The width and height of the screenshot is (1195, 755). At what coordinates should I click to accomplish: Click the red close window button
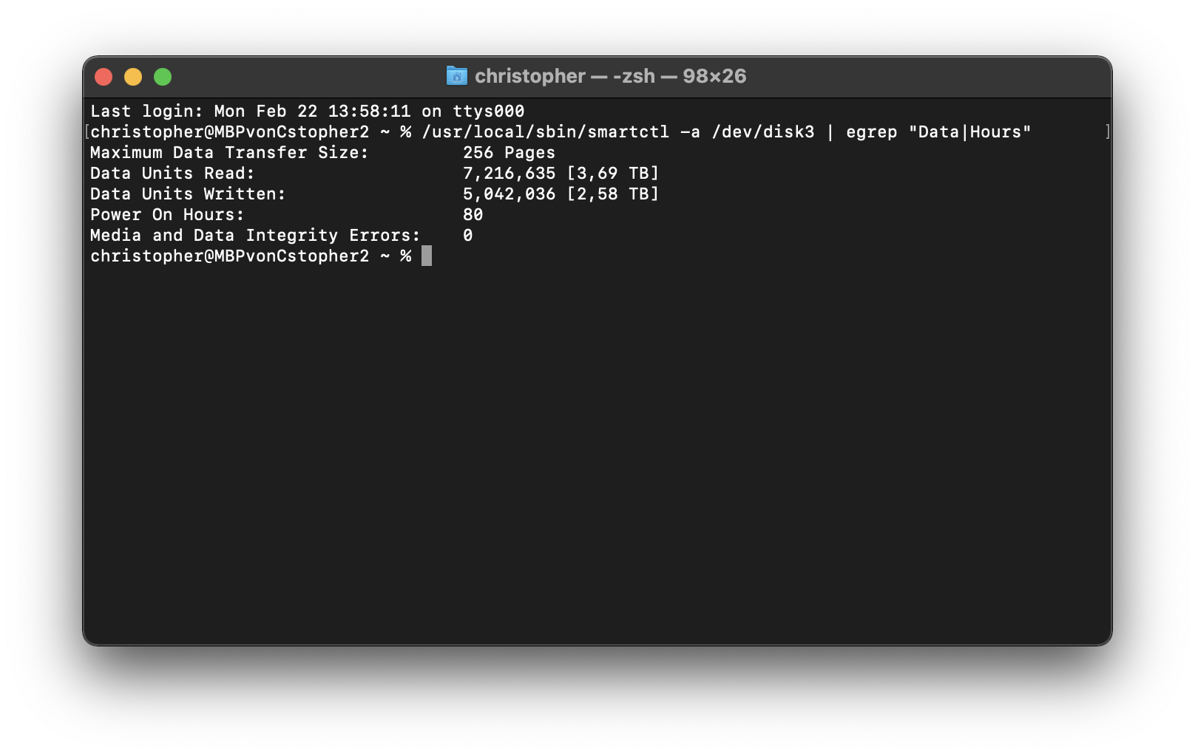[x=104, y=77]
